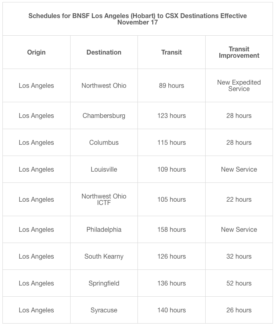
Task: Click the Destination column header
Action: point(104,52)
